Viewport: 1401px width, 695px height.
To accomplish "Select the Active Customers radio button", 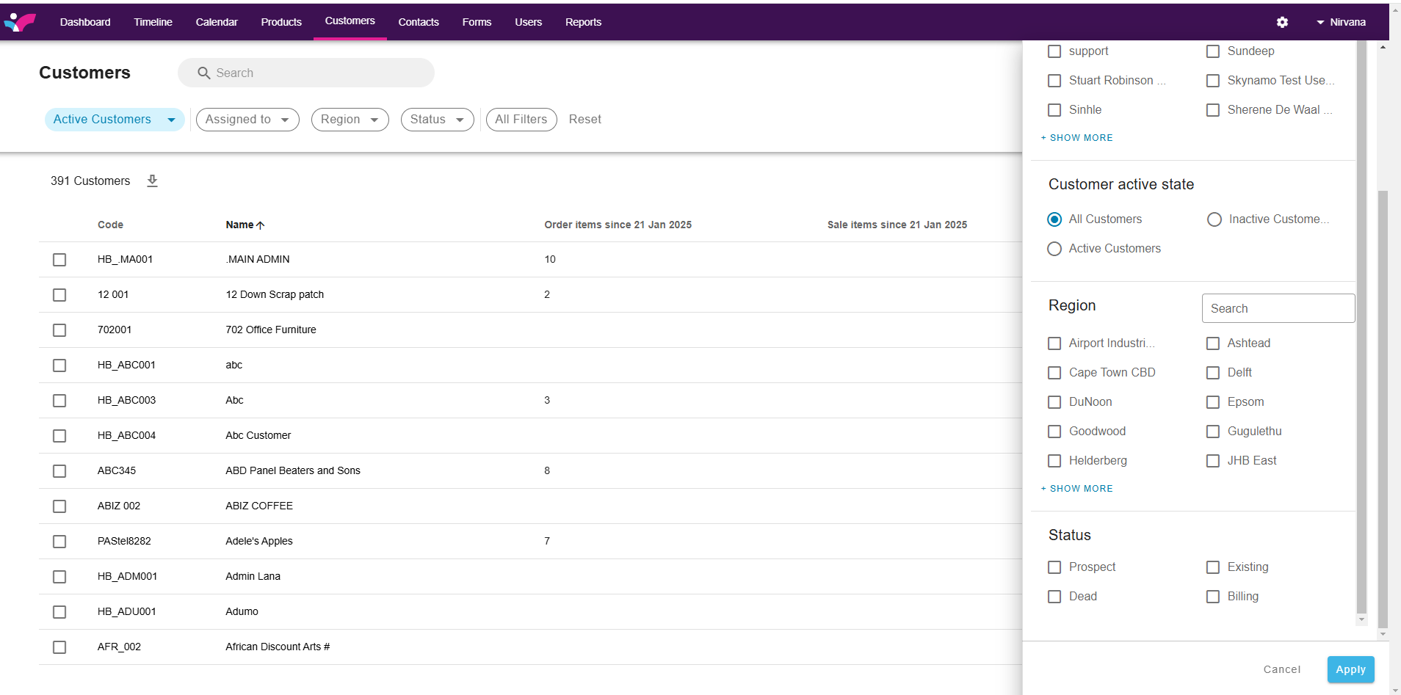I will click(x=1054, y=249).
